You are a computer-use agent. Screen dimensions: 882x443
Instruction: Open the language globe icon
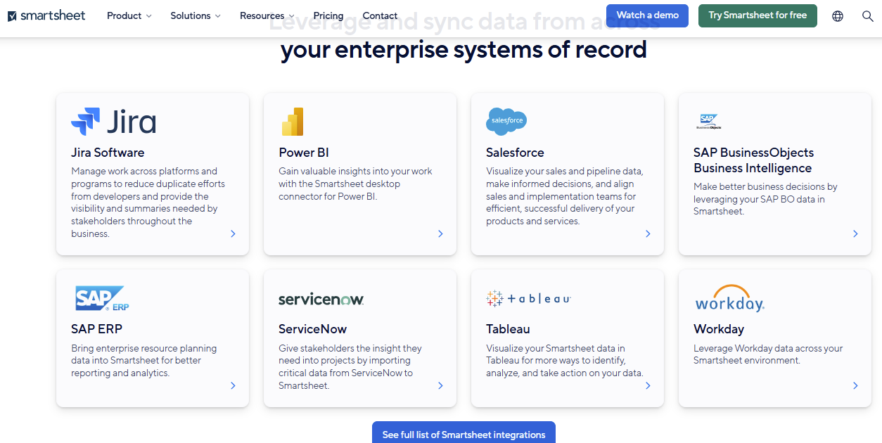(x=838, y=15)
